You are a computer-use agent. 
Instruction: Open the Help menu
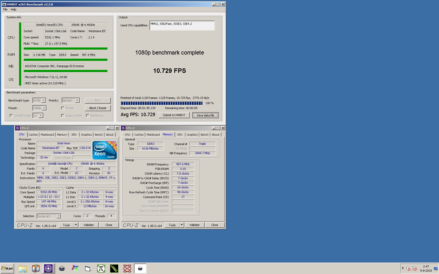coord(14,9)
